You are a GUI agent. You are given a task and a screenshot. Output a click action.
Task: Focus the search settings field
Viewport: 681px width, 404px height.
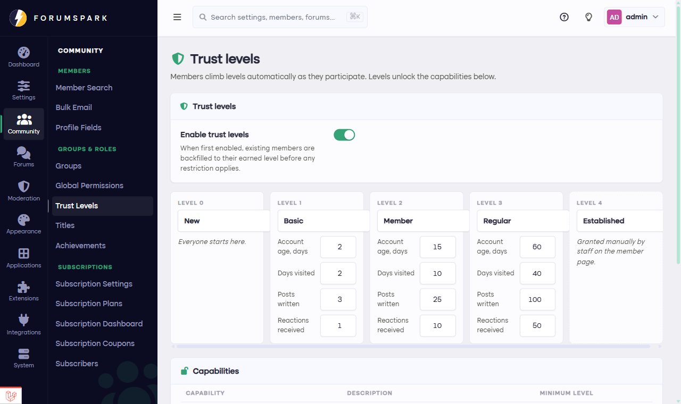pyautogui.click(x=280, y=17)
